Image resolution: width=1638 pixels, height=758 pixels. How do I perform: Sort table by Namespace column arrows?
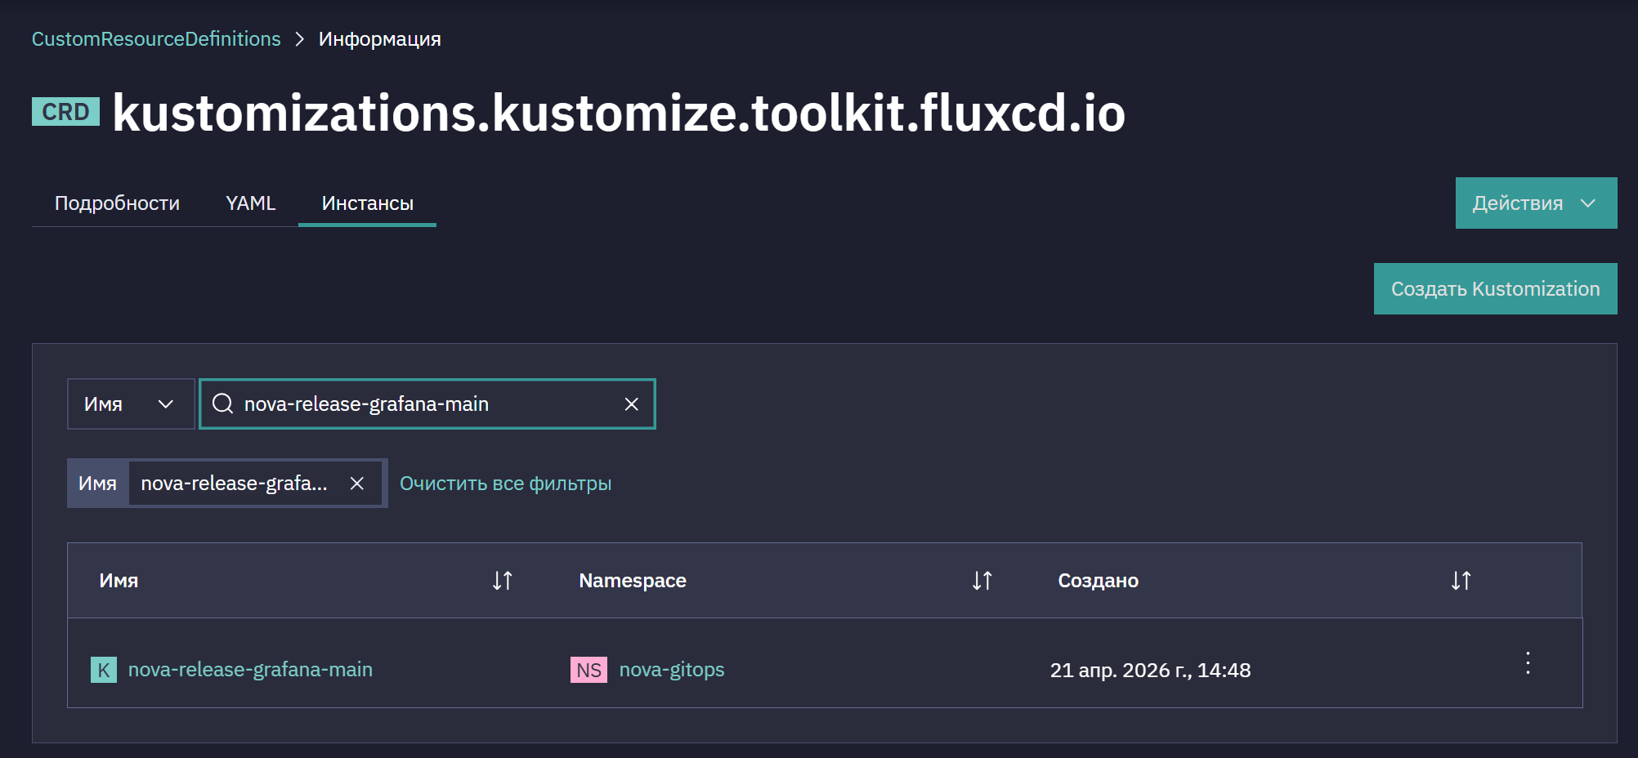click(x=982, y=581)
